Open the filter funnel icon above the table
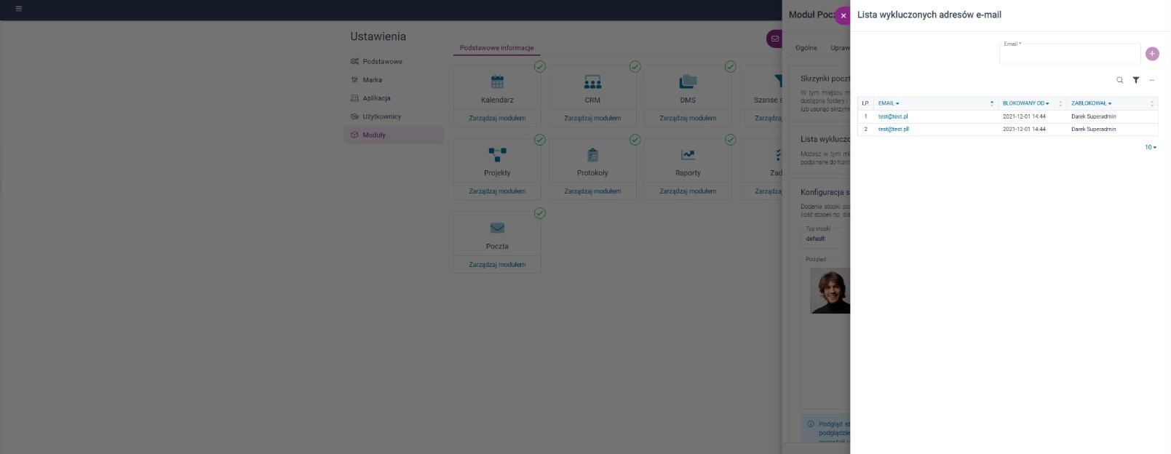The image size is (1171, 454). (x=1136, y=81)
